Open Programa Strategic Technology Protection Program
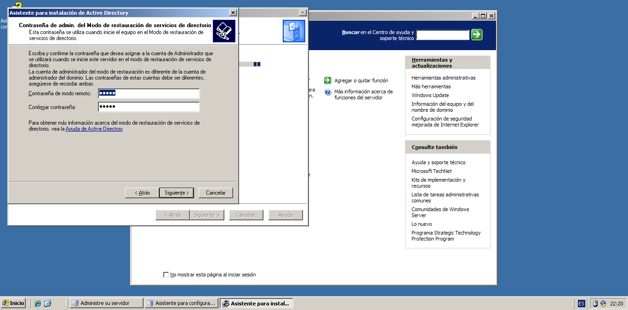Viewport: 628px width, 310px height. click(446, 235)
